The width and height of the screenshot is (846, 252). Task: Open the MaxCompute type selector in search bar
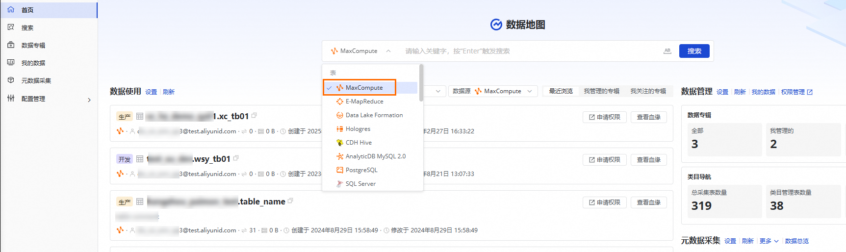pyautogui.click(x=360, y=51)
